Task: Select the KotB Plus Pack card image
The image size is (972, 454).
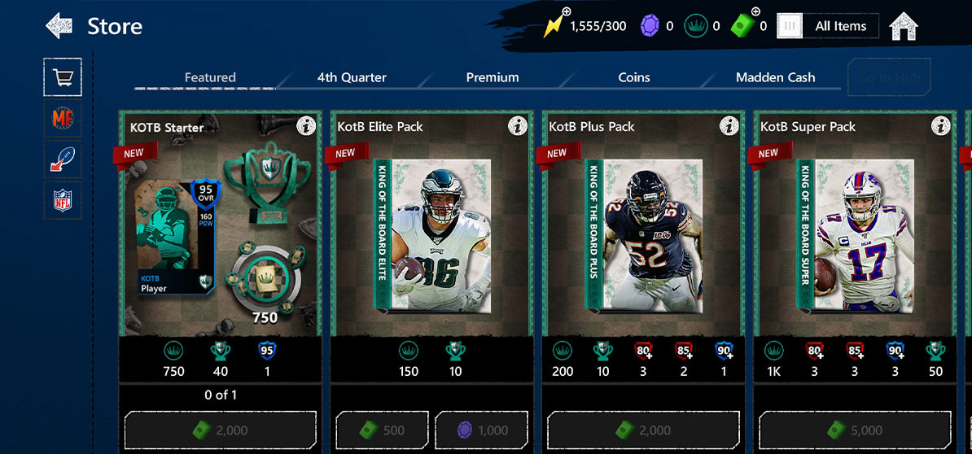Action: [643, 235]
